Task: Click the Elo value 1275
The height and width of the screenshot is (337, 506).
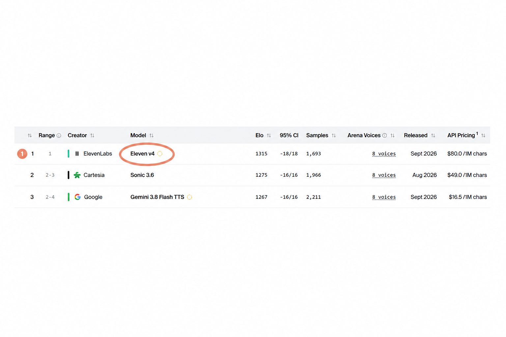Action: 261,175
